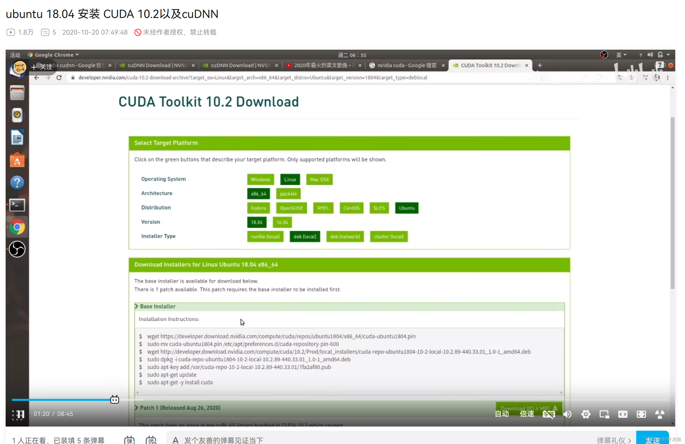The width and height of the screenshot is (685, 444).
Task: Select the Mac OSX operating system button
Action: click(x=319, y=179)
